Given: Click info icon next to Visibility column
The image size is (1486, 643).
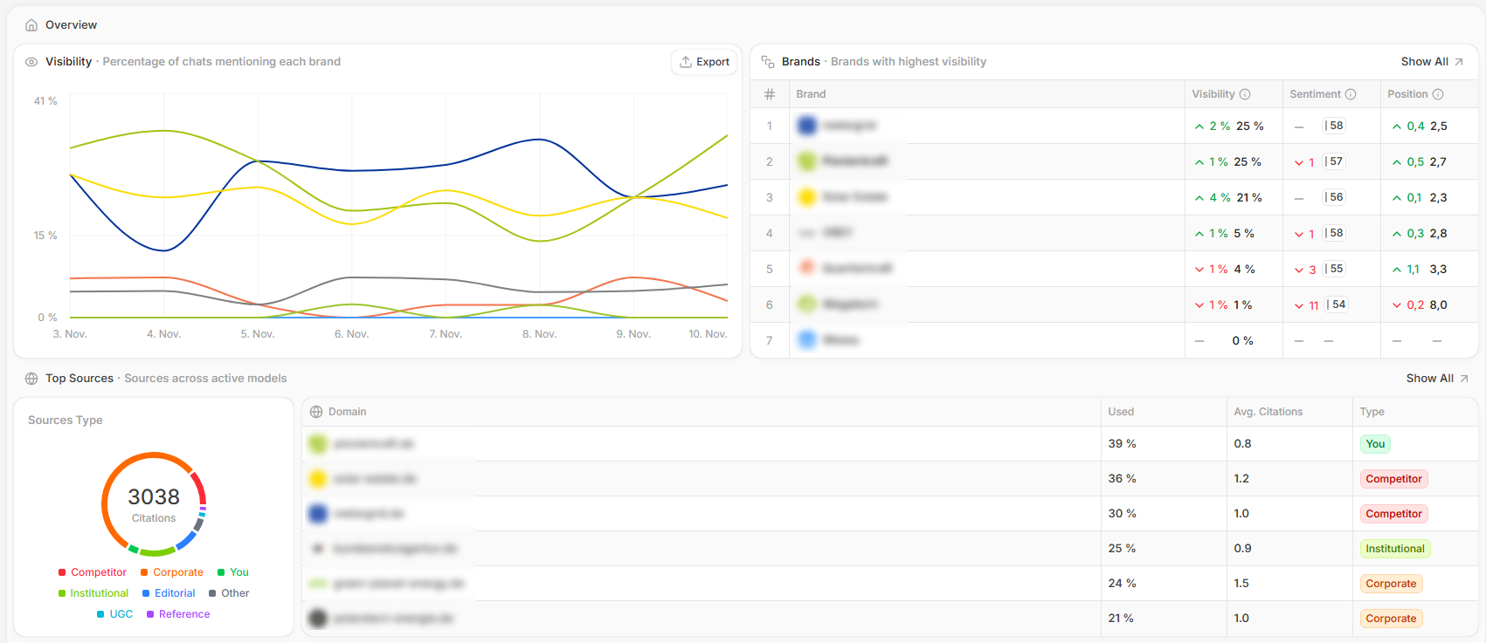Looking at the screenshot, I should tap(1245, 94).
